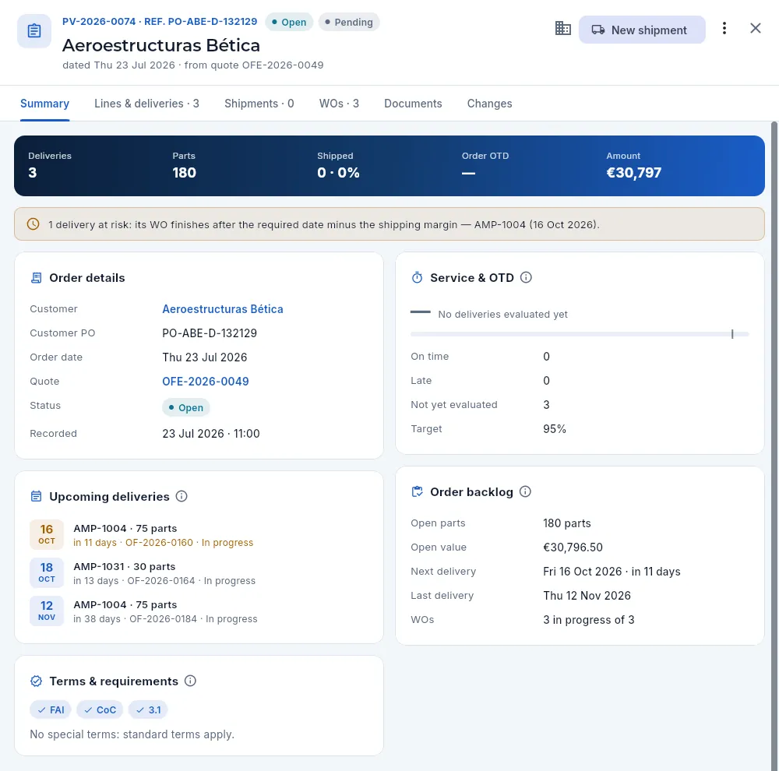
Task: Select the 18 Oct delivery date badge
Action: pos(47,572)
